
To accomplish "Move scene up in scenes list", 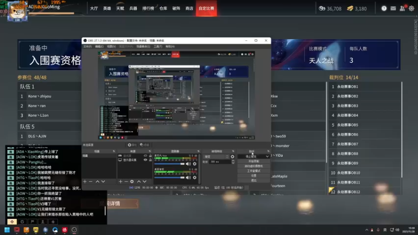I will [97, 181].
